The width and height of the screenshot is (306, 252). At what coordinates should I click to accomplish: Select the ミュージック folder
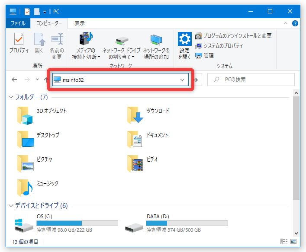pos(38,188)
